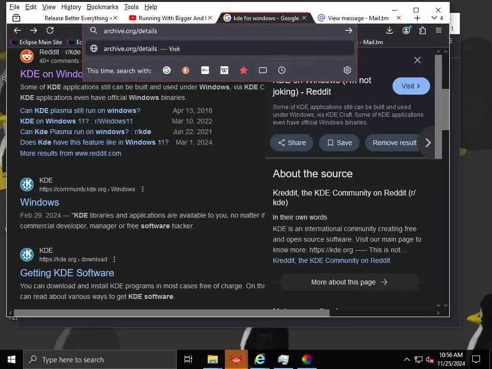The width and height of the screenshot is (492, 369).
Task: Open Task View on the taskbar
Action: tap(188, 359)
